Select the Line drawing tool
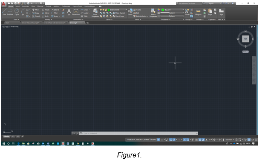Viewport: 259px width, 160px height. click(x=4, y=12)
